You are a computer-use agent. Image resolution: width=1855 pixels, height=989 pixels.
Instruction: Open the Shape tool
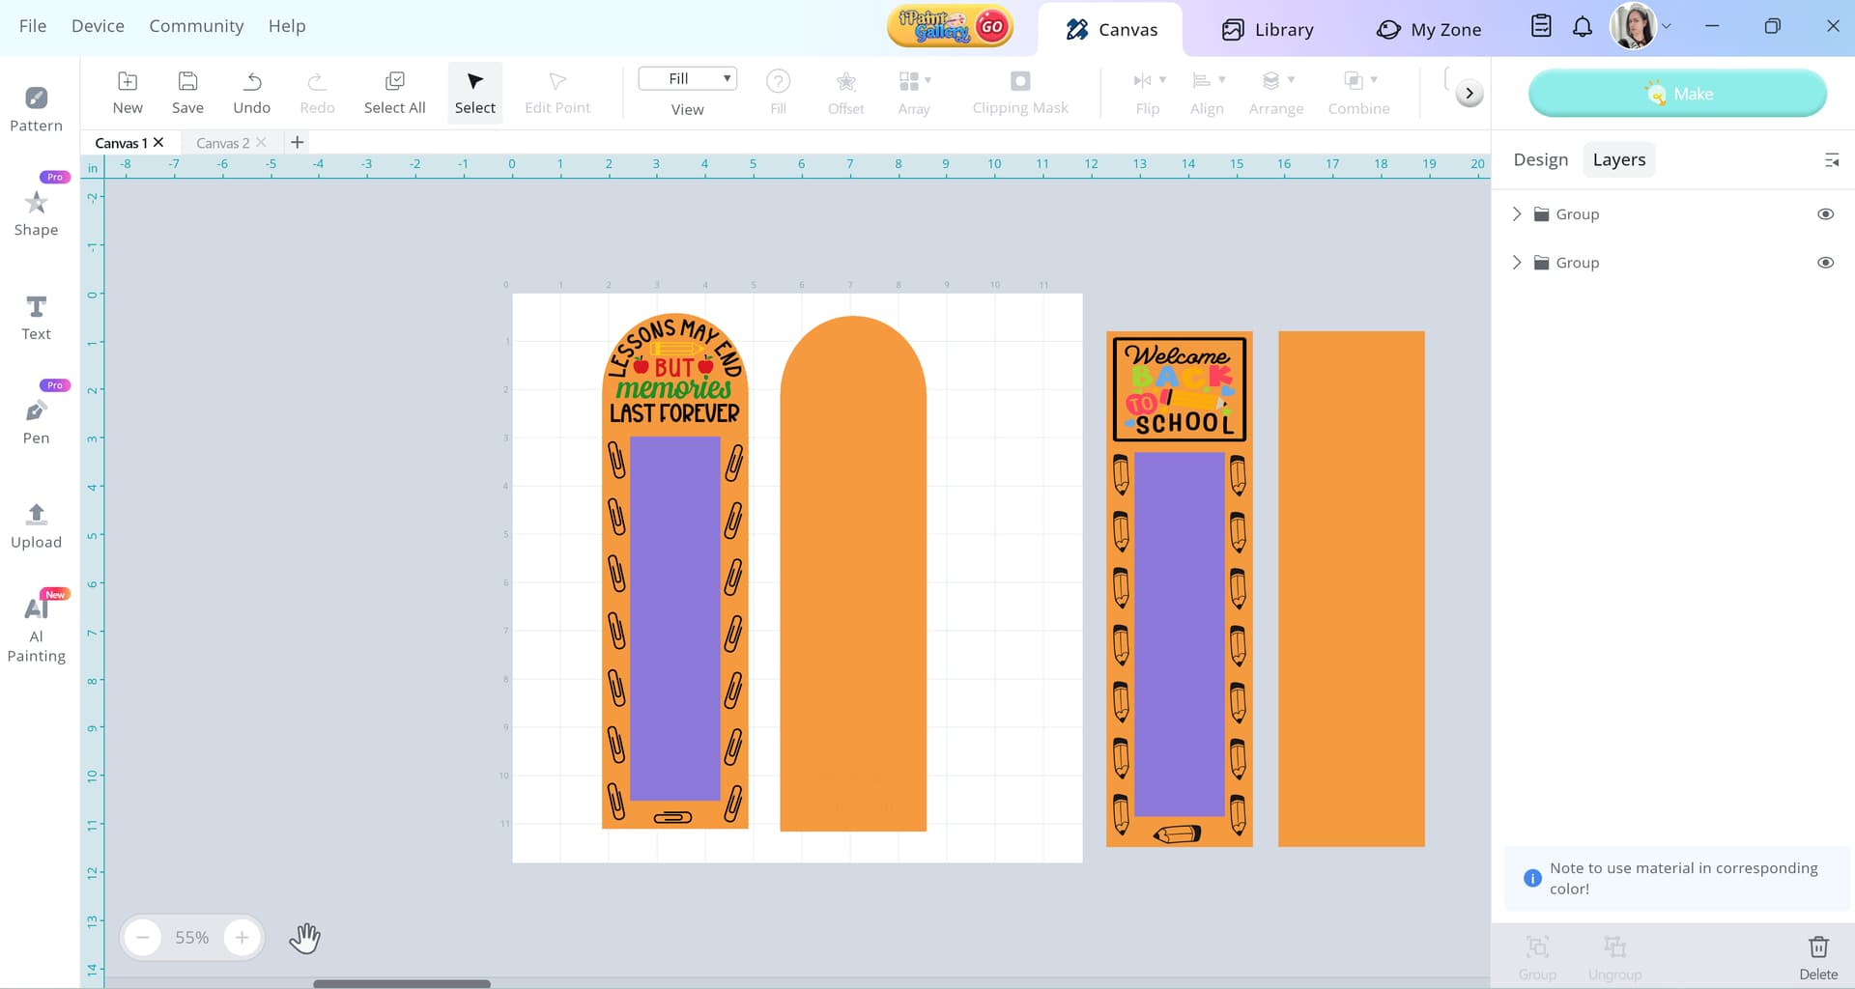click(36, 213)
